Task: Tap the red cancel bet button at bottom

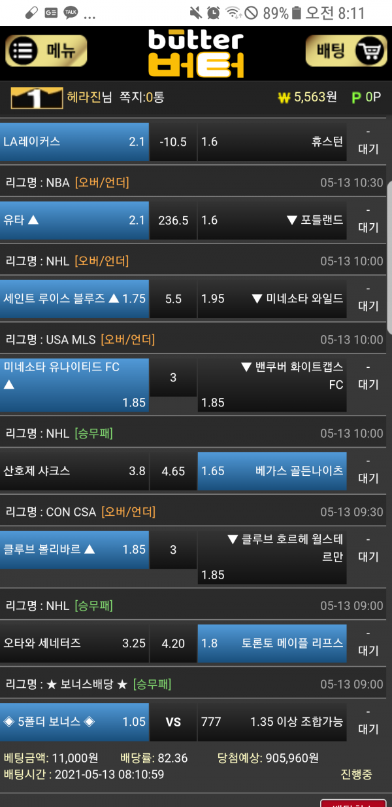Action: click(353, 802)
